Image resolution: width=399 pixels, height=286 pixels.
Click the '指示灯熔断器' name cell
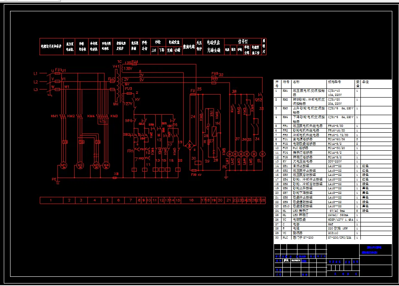click(309, 153)
